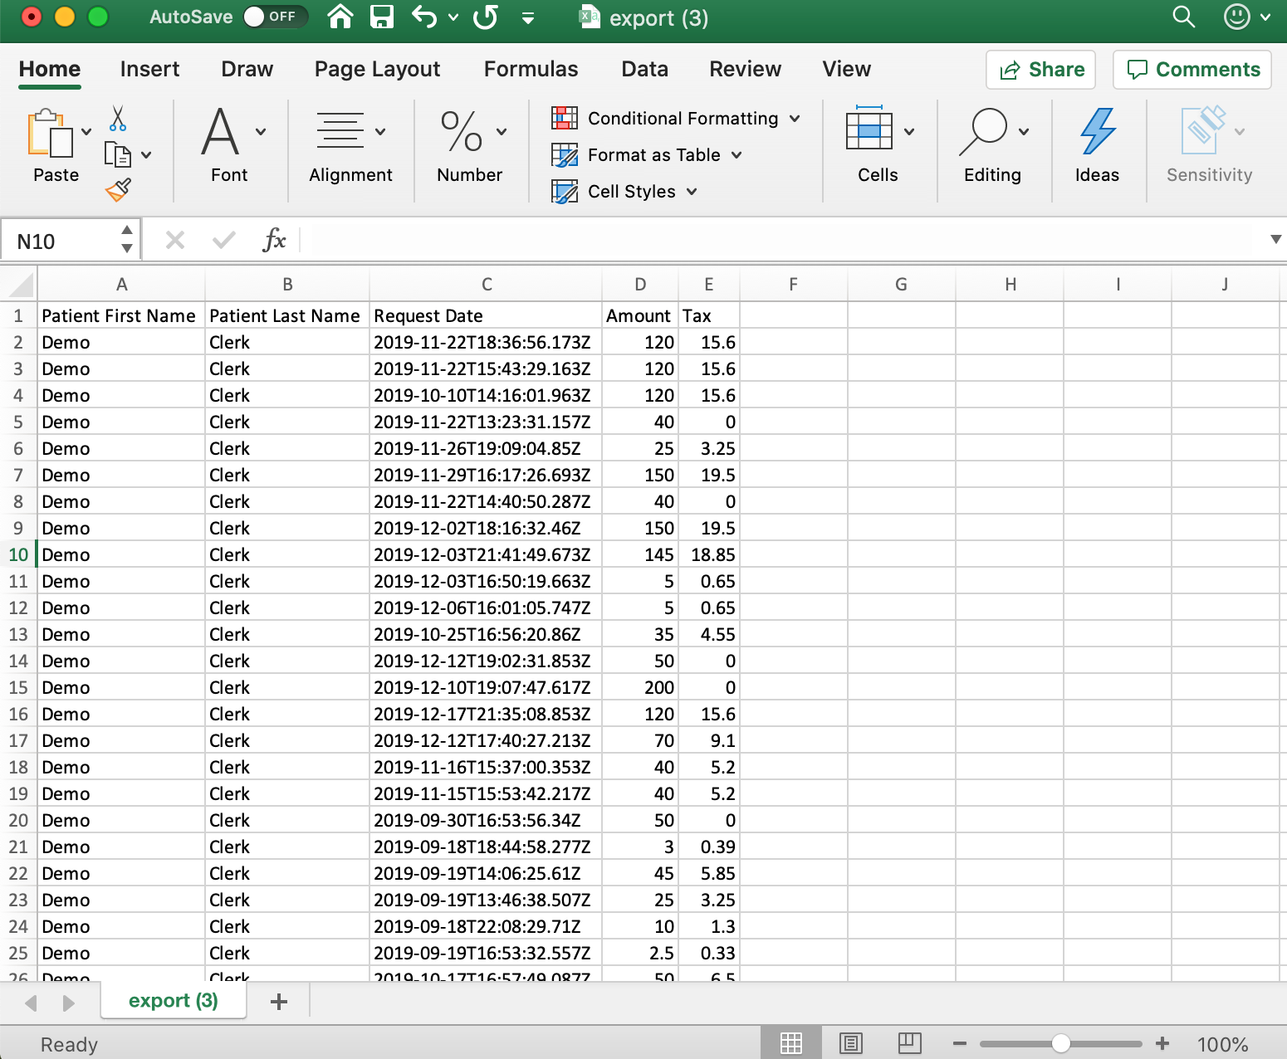
Task: Insert function using the fx icon
Action: pyautogui.click(x=273, y=241)
